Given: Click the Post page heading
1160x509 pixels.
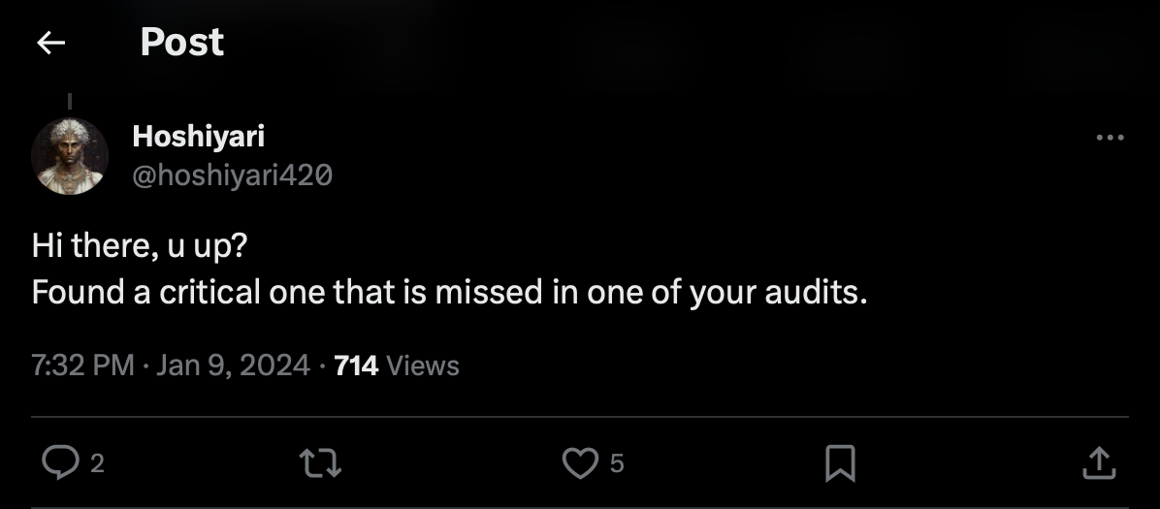Looking at the screenshot, I should (181, 43).
